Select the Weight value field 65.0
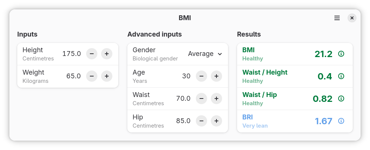This screenshot has height=150, width=370. point(73,76)
